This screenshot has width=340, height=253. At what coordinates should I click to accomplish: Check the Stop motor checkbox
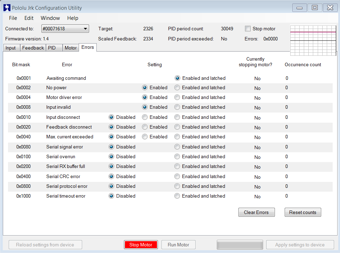(x=248, y=29)
